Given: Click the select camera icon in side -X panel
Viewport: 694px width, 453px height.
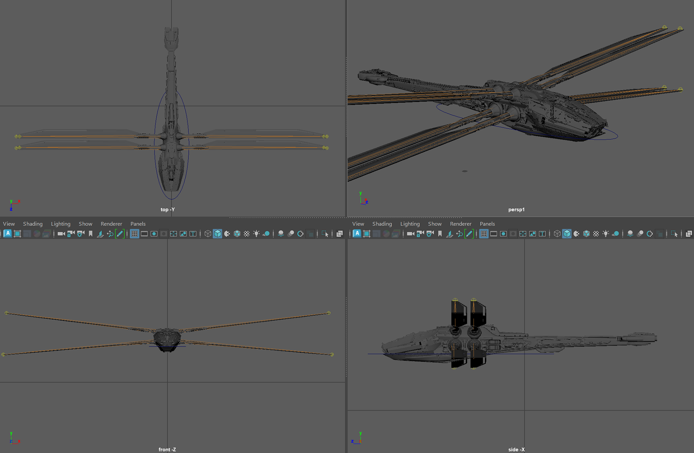Looking at the screenshot, I should tap(411, 234).
